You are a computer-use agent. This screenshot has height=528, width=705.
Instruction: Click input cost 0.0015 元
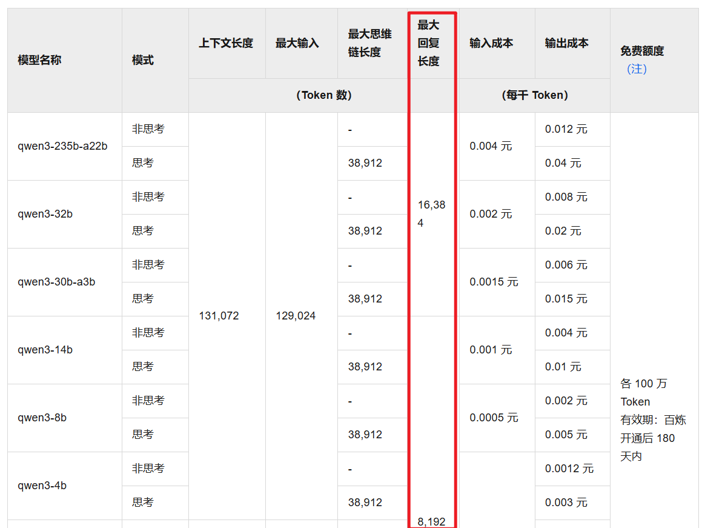494,282
